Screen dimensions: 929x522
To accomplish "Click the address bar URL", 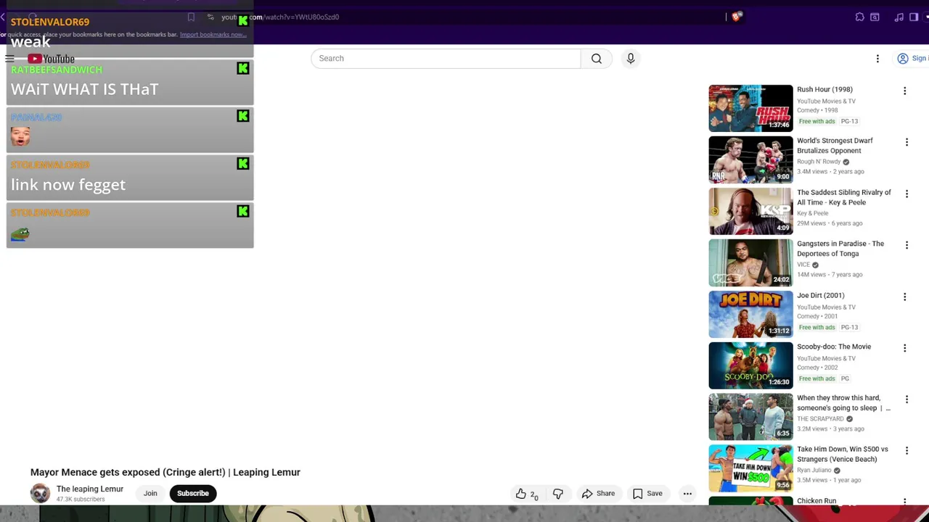I will pos(280,17).
